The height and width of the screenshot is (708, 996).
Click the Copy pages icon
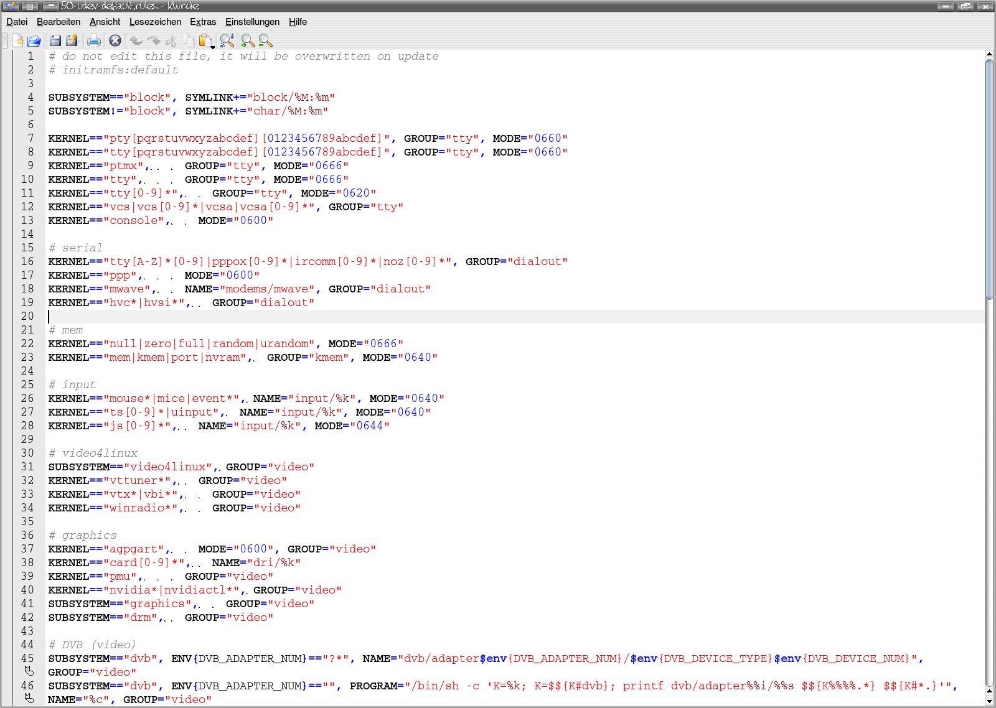(188, 40)
